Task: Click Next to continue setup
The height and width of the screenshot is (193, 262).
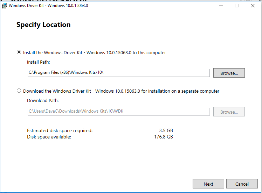Action: [208, 184]
